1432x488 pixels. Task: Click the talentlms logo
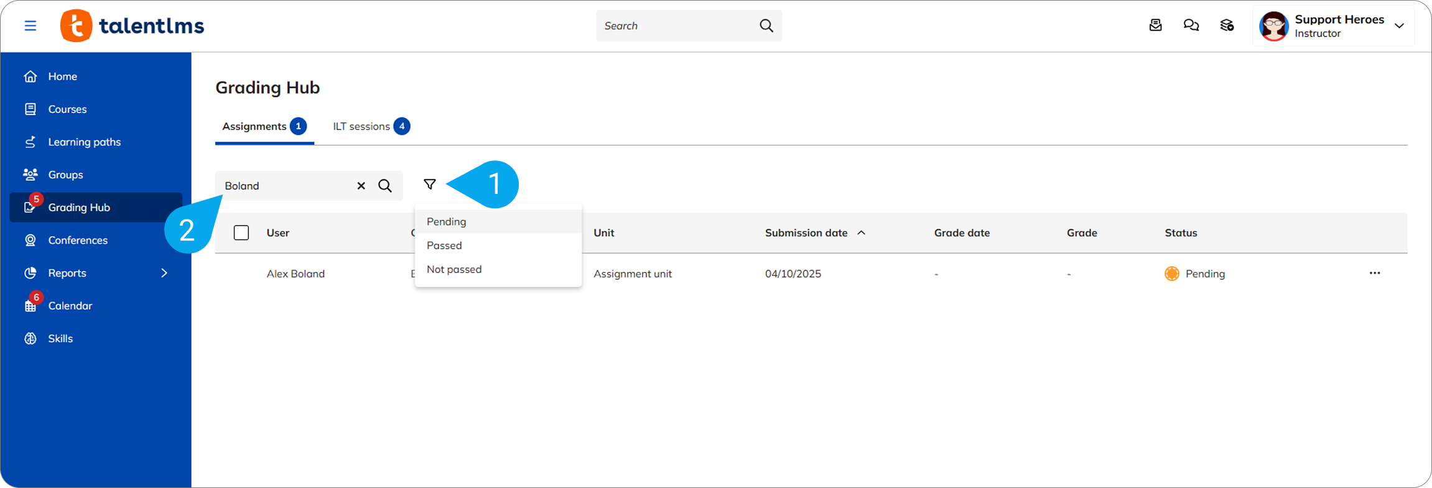pyautogui.click(x=133, y=25)
